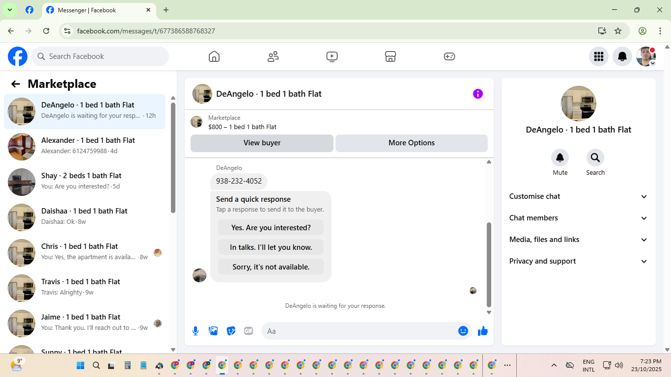
Task: Attach a file using the photo icon
Action: point(213,331)
